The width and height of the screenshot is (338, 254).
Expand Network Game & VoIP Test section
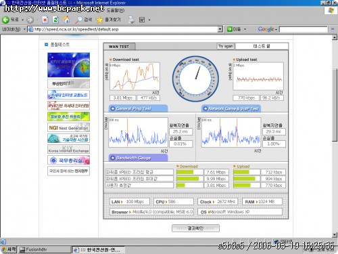[231, 108]
